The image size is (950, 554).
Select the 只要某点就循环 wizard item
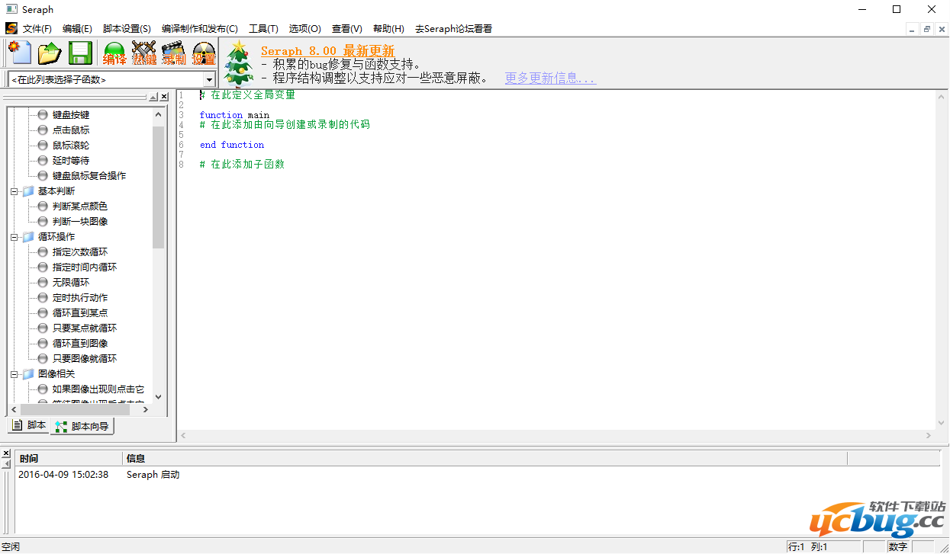coord(85,328)
